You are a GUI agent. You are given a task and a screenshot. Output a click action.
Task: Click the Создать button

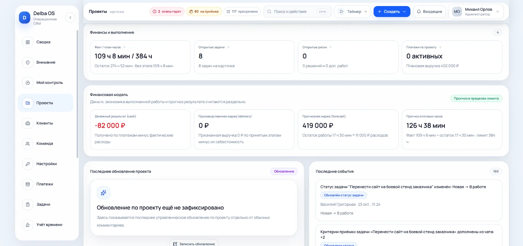pyautogui.click(x=392, y=11)
